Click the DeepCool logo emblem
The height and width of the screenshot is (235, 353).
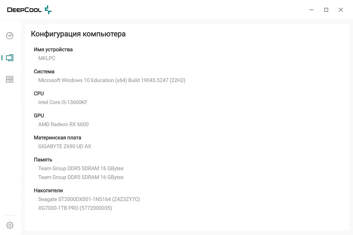coord(48,10)
